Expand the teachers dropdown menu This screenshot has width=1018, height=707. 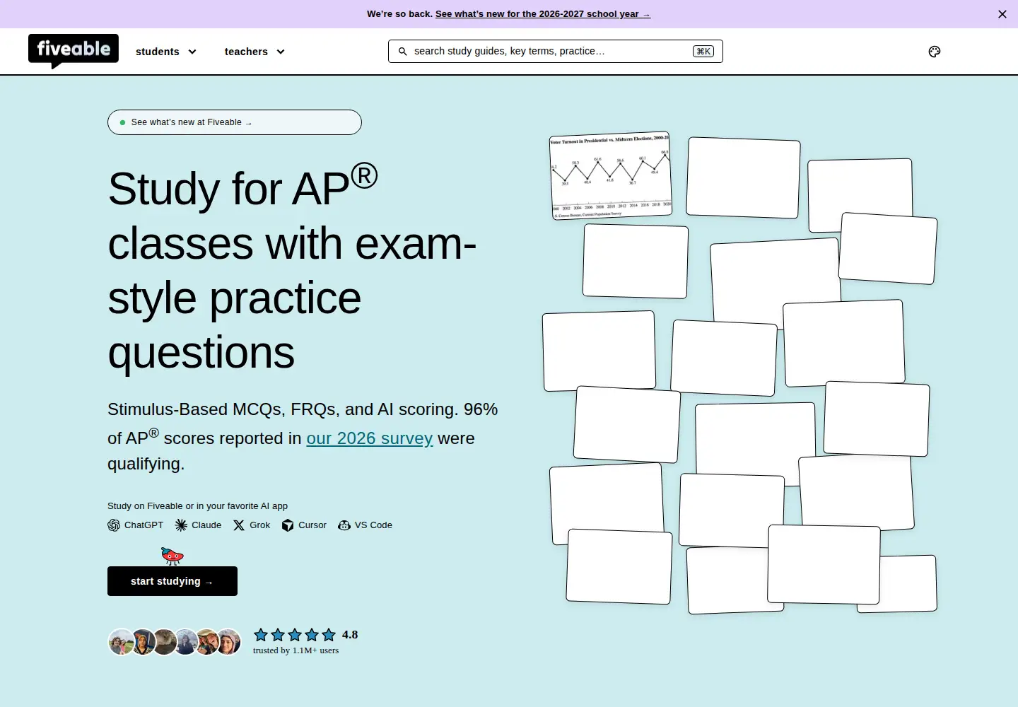pos(255,52)
